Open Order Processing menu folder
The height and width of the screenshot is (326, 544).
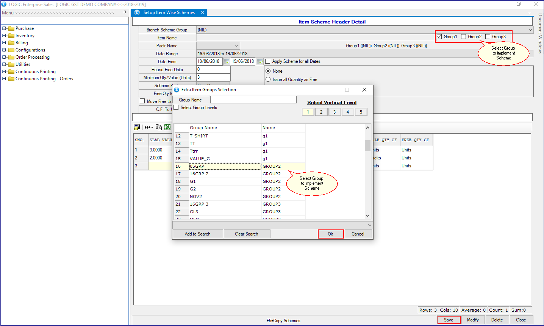tap(33, 57)
